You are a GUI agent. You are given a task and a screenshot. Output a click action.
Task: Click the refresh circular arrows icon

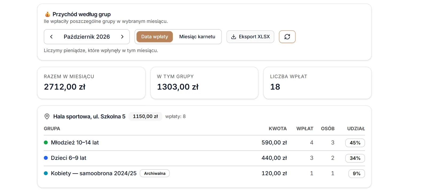pos(287,37)
